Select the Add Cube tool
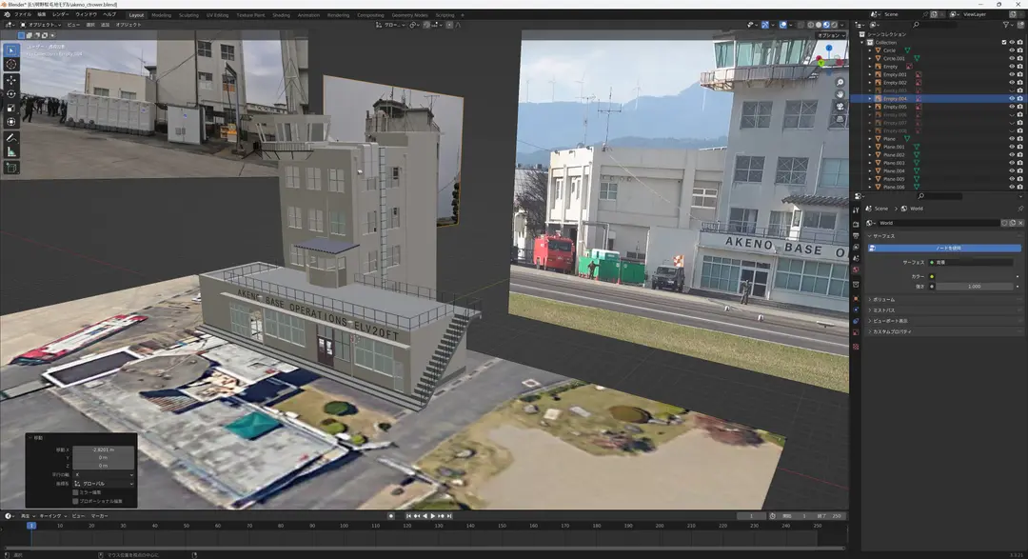This screenshot has width=1028, height=559. (11, 168)
